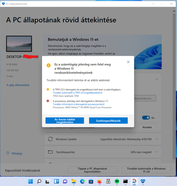Close the Windows 11 compatibility dialog
The width and height of the screenshot is (177, 186).
[x=128, y=62]
